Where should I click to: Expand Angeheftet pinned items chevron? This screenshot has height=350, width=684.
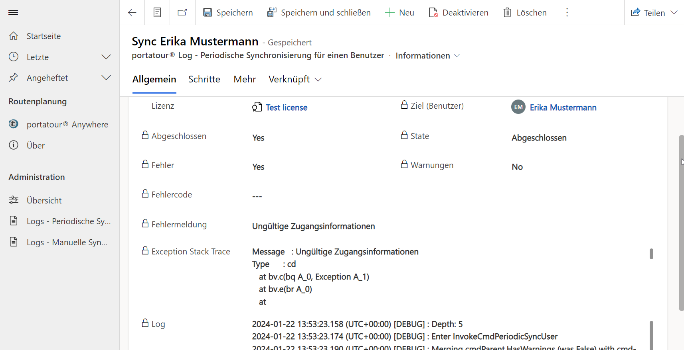click(x=106, y=78)
